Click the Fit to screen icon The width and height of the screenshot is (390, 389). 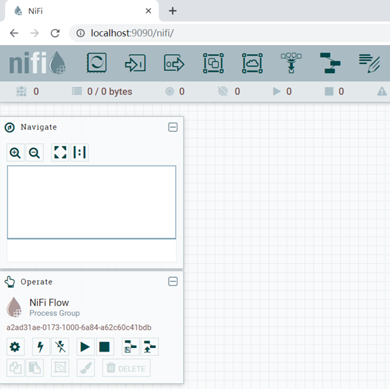(x=60, y=152)
